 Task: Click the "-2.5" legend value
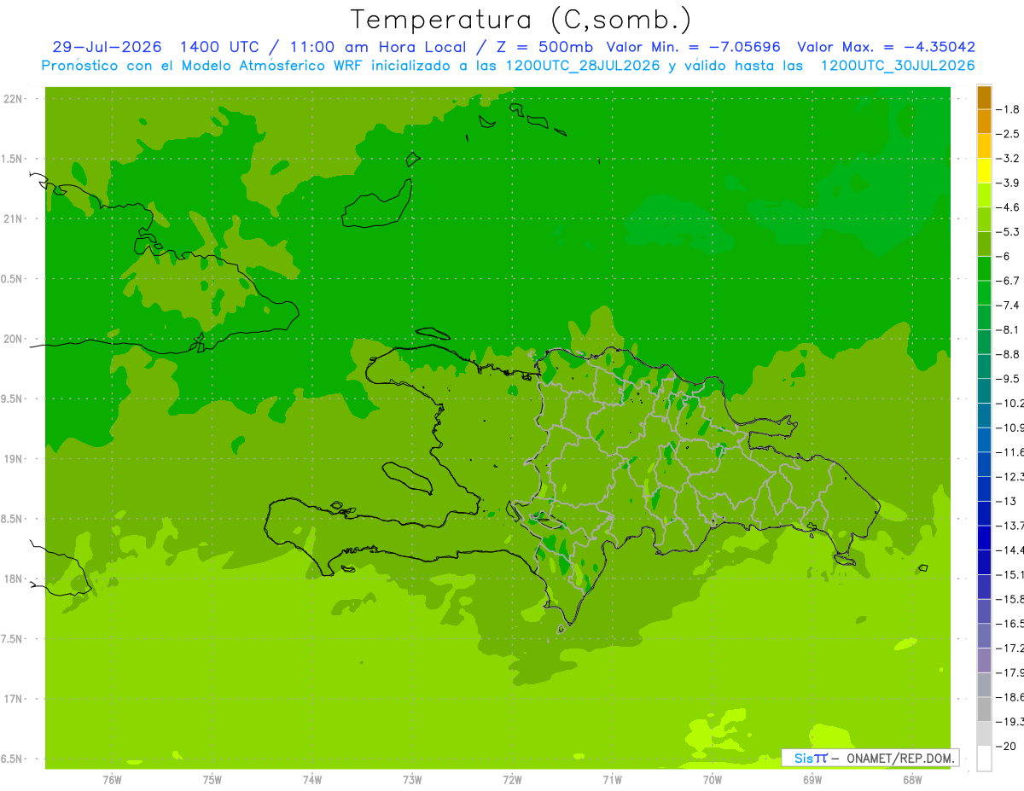pyautogui.click(x=1008, y=134)
